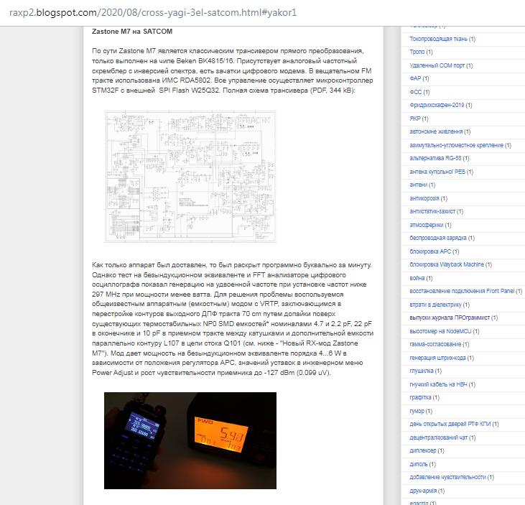The width and height of the screenshot is (525, 505).
Task: Open tag 'ФСС'
Action: [416, 92]
